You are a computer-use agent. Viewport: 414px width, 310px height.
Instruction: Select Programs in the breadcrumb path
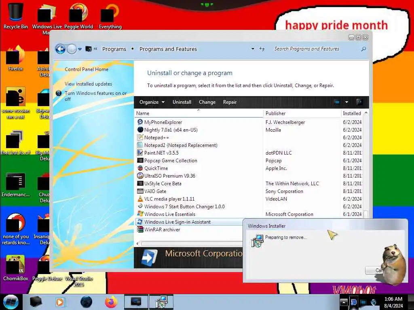(x=114, y=49)
